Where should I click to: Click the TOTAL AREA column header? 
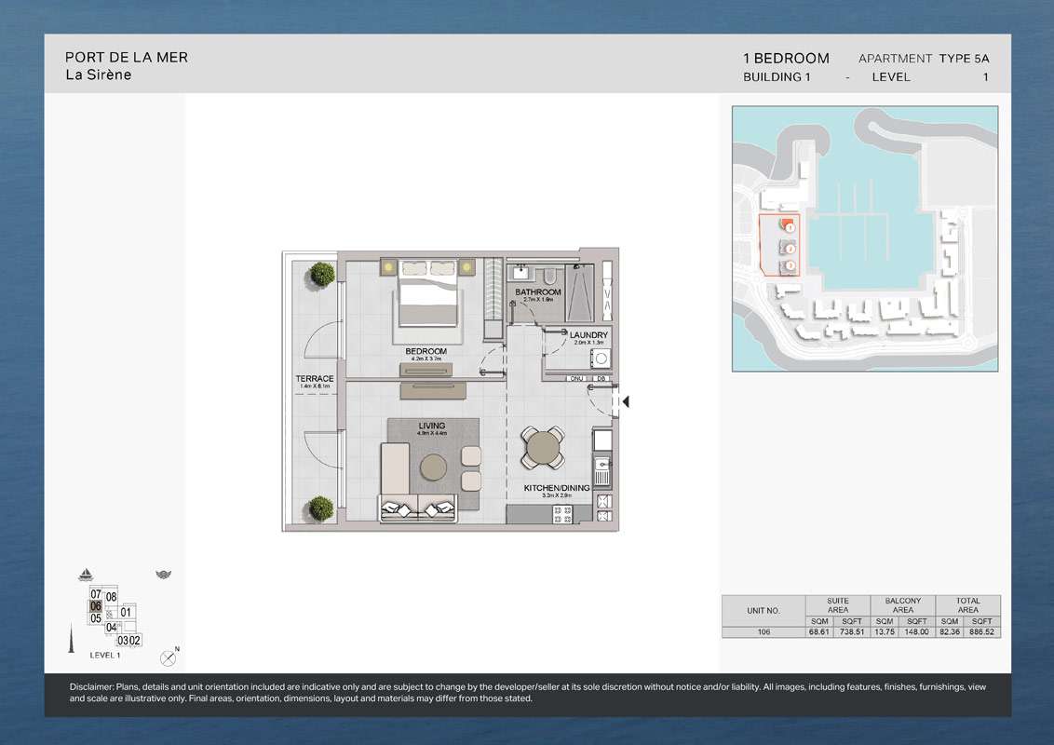click(968, 605)
